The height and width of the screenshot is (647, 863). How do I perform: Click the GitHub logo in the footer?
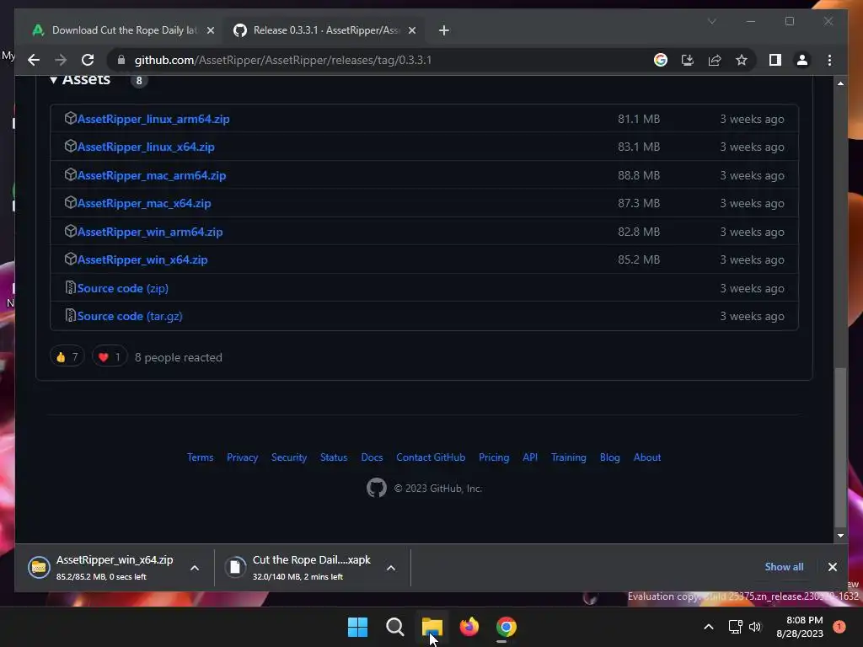[377, 488]
